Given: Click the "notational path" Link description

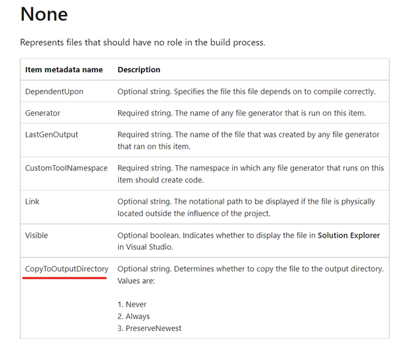Looking at the screenshot, I should 246,207.
